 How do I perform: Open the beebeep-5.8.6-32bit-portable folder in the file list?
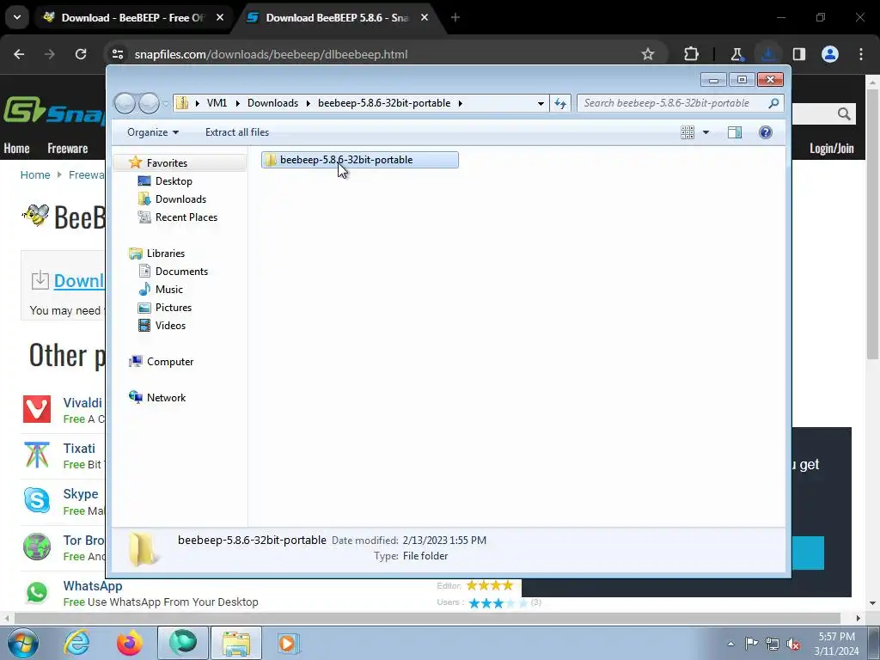pos(359,160)
